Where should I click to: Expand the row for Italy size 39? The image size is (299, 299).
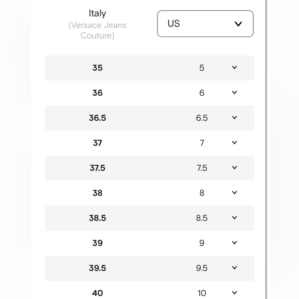click(234, 243)
